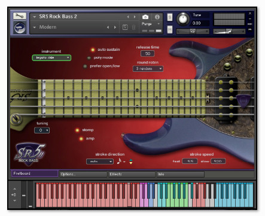Click the release time value 50
The image size is (265, 216).
pos(148,53)
